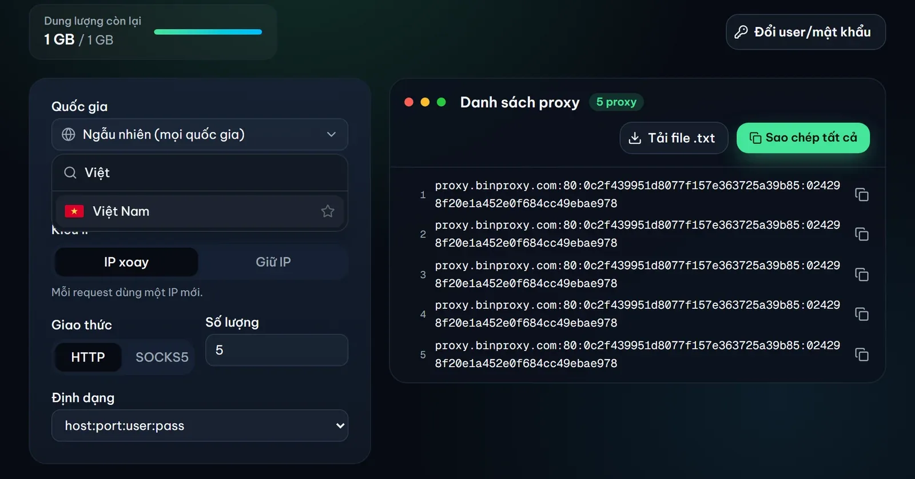Switch to Giữ IP sticky mode
This screenshot has width=915, height=479.
(x=273, y=262)
